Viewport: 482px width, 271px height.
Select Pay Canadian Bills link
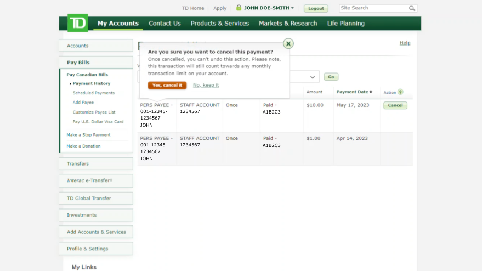pyautogui.click(x=87, y=75)
